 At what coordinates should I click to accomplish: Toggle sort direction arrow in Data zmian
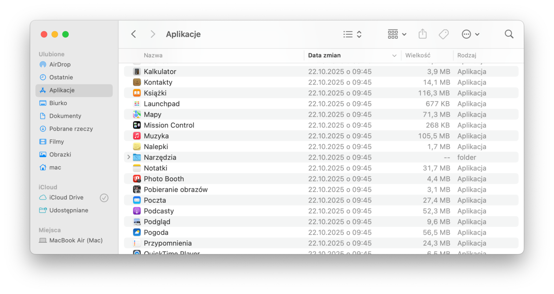tap(394, 56)
